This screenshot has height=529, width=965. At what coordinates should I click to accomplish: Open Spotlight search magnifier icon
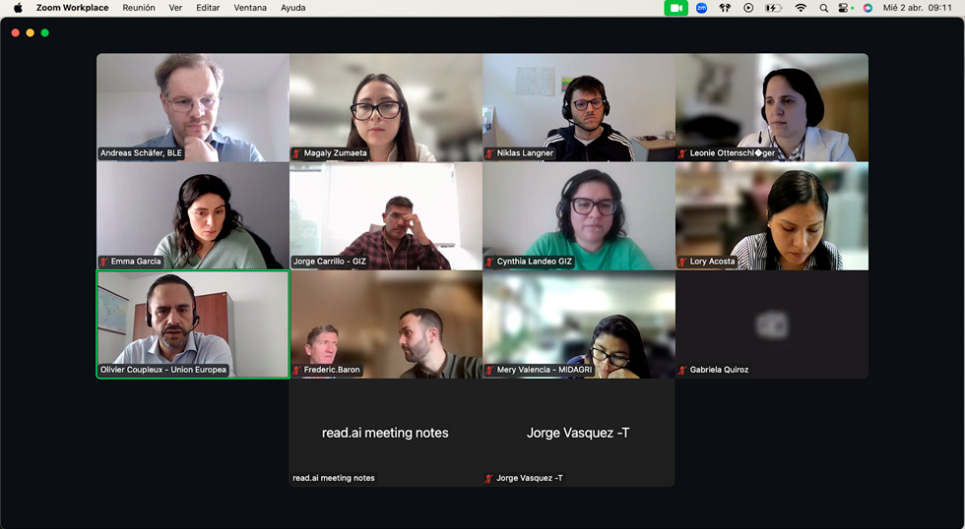point(823,8)
